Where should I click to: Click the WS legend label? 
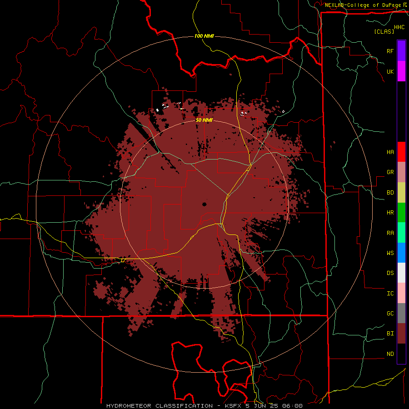pos(390,253)
